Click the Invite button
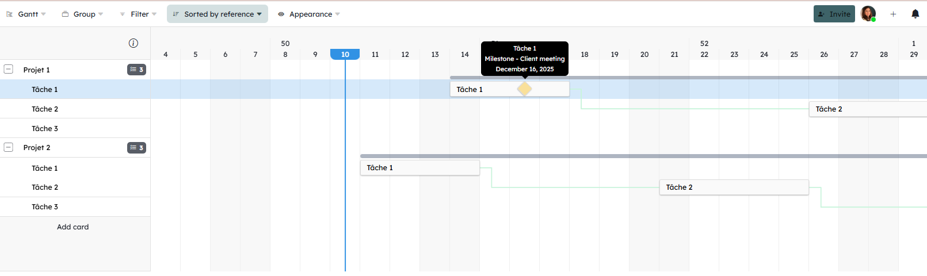 click(834, 14)
